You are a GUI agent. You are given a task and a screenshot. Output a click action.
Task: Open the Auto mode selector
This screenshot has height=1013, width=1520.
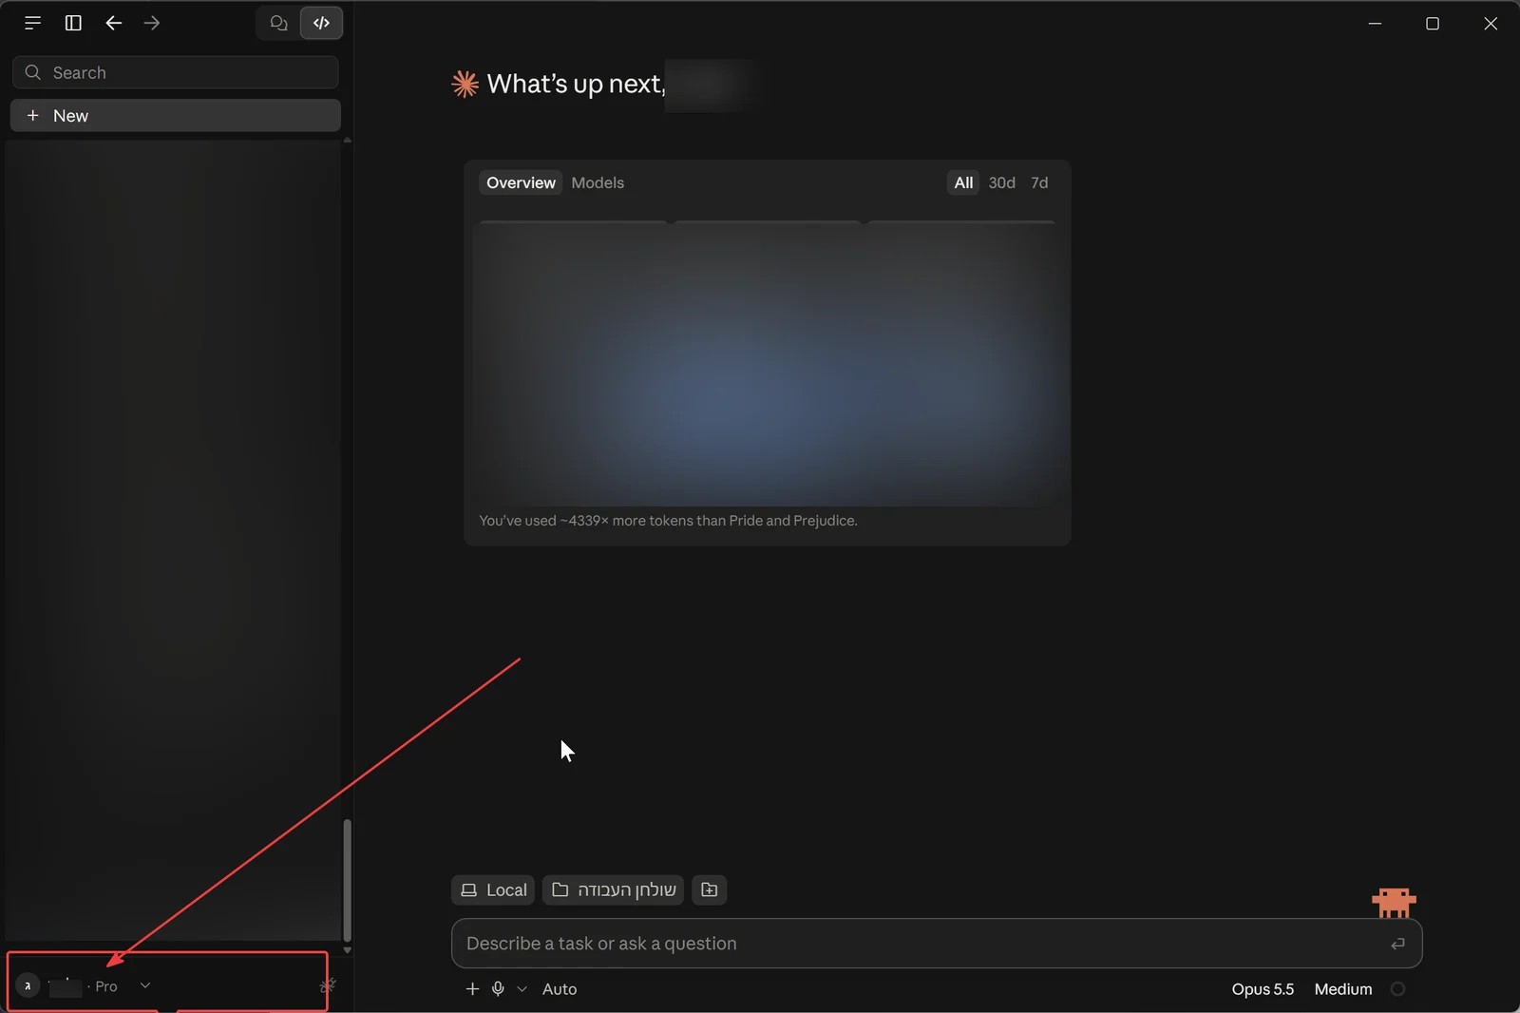pyautogui.click(x=560, y=989)
